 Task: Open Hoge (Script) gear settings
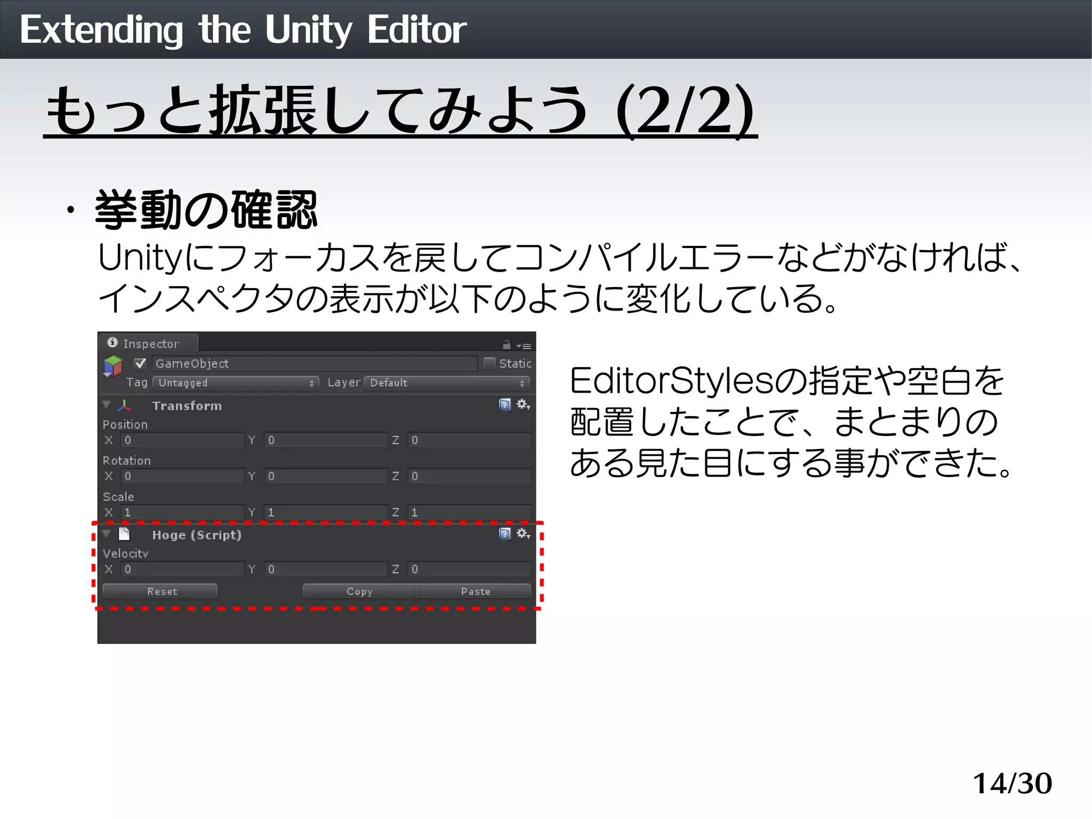(x=523, y=534)
